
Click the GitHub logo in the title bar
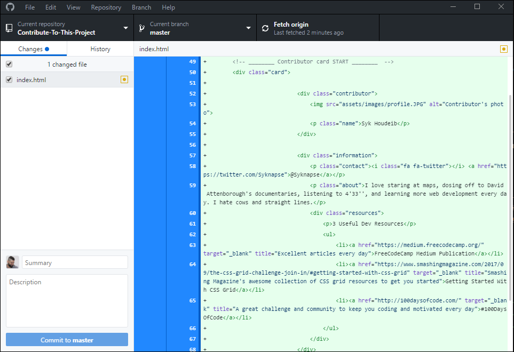[x=10, y=7]
